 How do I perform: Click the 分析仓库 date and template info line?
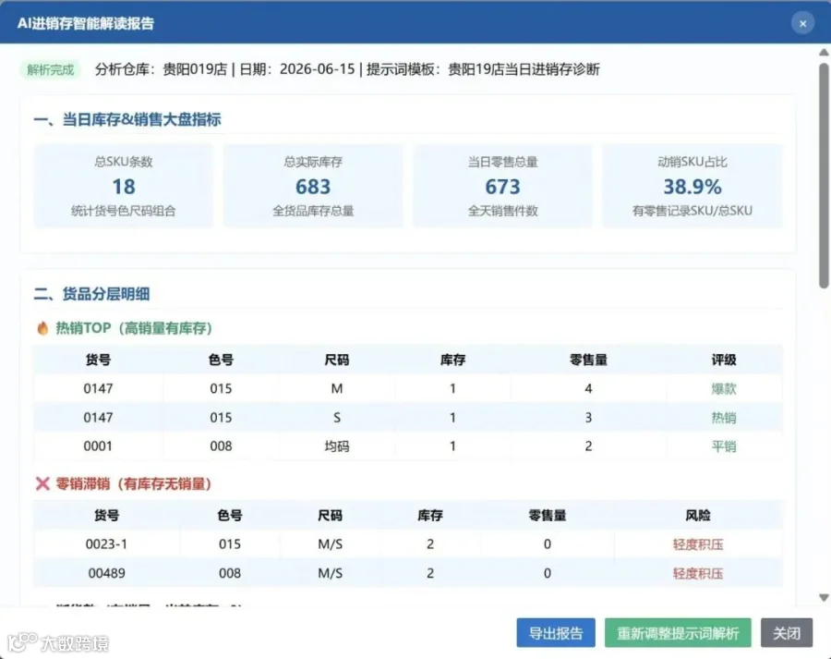[x=347, y=69]
